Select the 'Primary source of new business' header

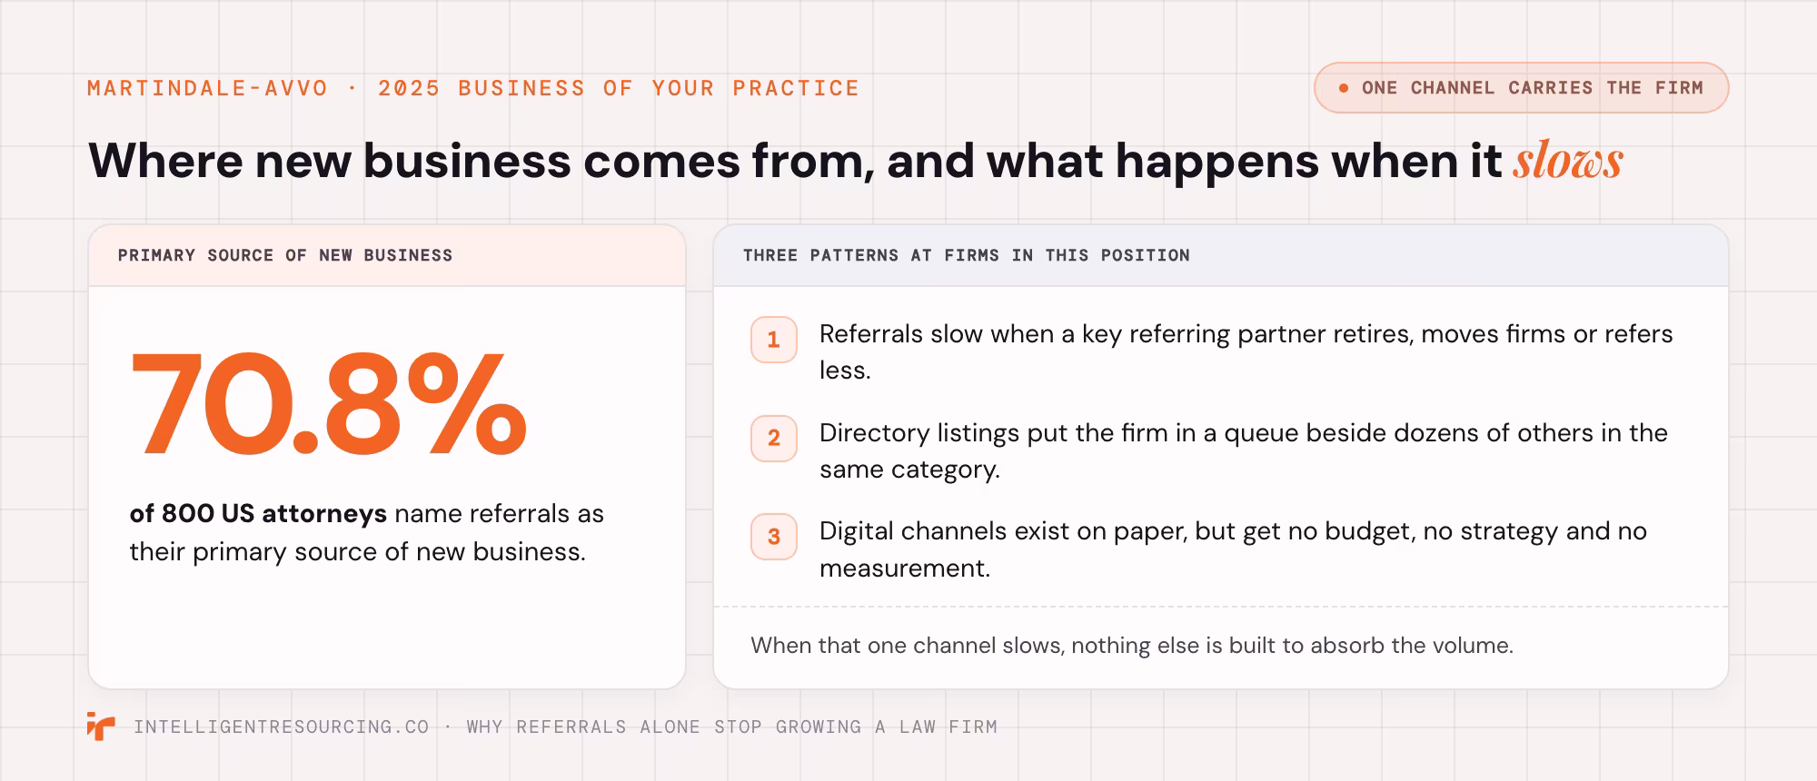point(285,255)
